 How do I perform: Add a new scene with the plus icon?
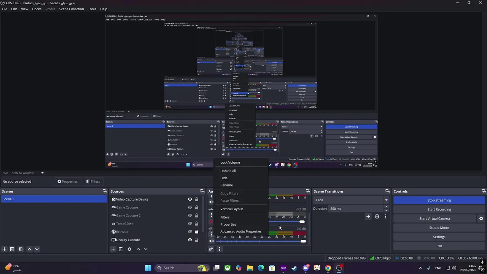tap(4, 249)
